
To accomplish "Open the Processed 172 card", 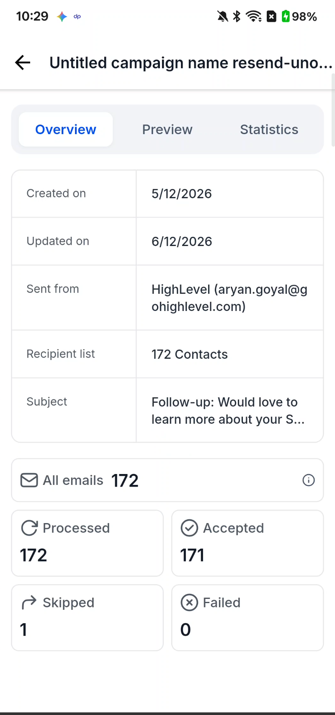I will point(88,543).
